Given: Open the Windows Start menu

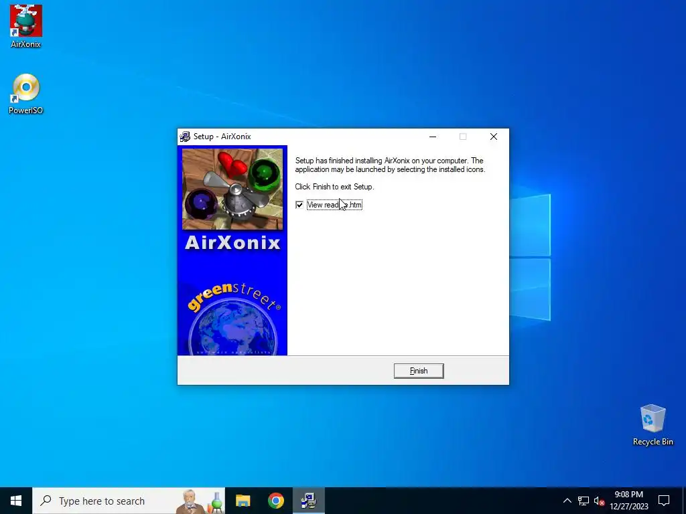Looking at the screenshot, I should tap(16, 501).
